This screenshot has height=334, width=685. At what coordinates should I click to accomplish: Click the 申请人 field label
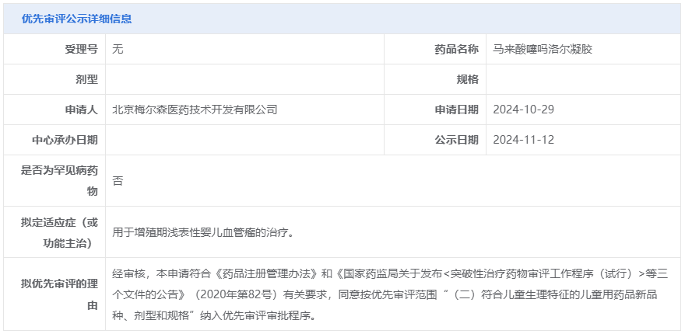[x=81, y=110]
